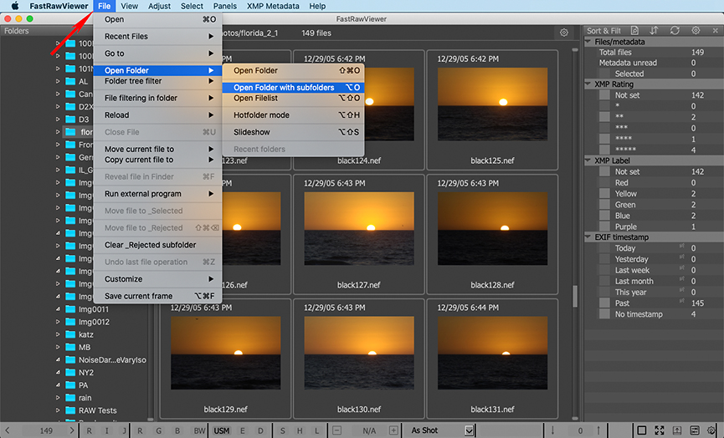
Task: Choose Slideshow from the submenu
Action: pyautogui.click(x=252, y=132)
